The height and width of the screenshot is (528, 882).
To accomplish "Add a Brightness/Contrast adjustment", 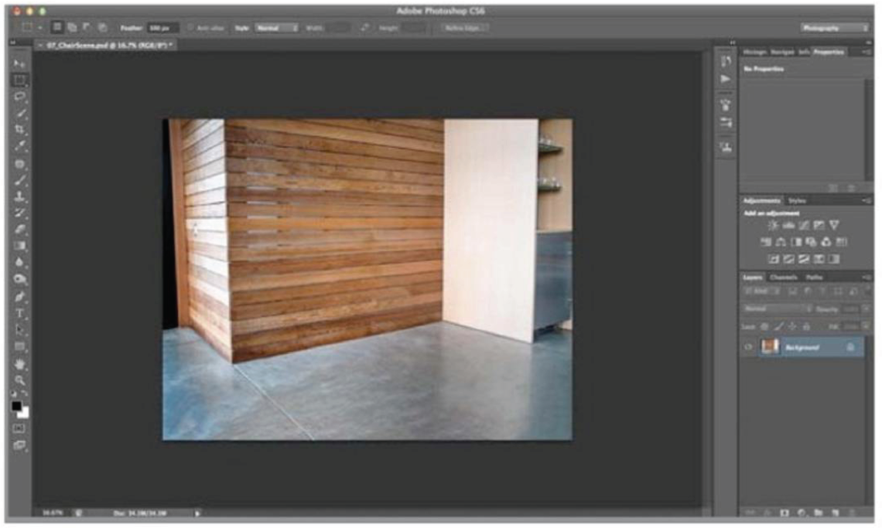I will (774, 225).
